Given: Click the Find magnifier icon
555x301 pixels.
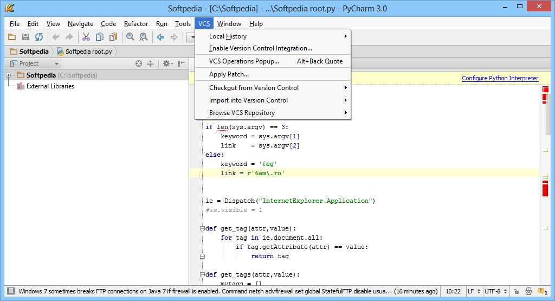Looking at the screenshot, I should [x=130, y=37].
